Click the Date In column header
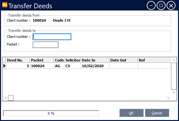179x121 pixels. pyautogui.click(x=95, y=60)
